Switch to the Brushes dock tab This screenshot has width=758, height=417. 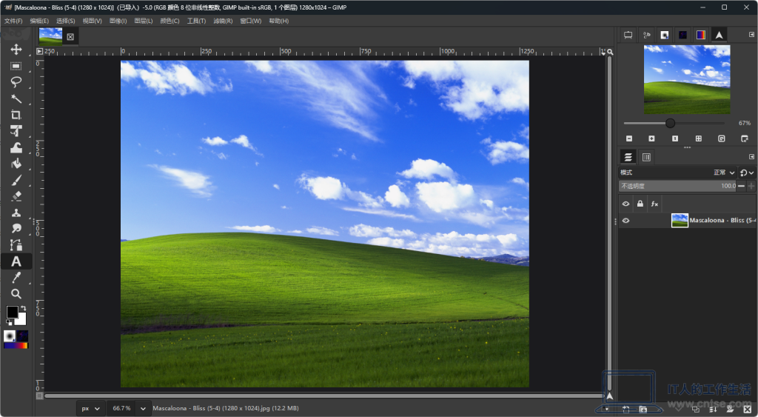click(x=665, y=35)
